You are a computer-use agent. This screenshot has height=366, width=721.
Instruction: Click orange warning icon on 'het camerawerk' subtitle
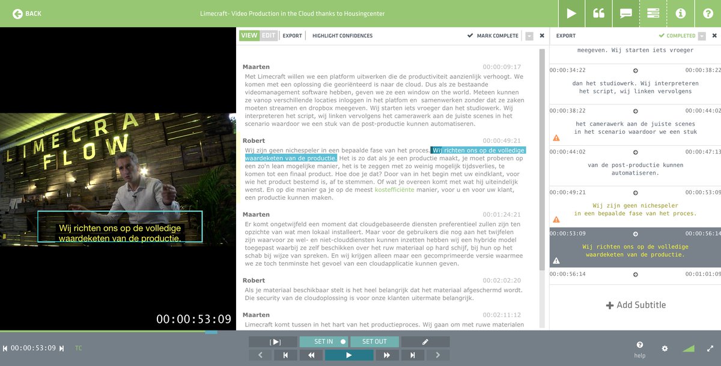(556, 138)
